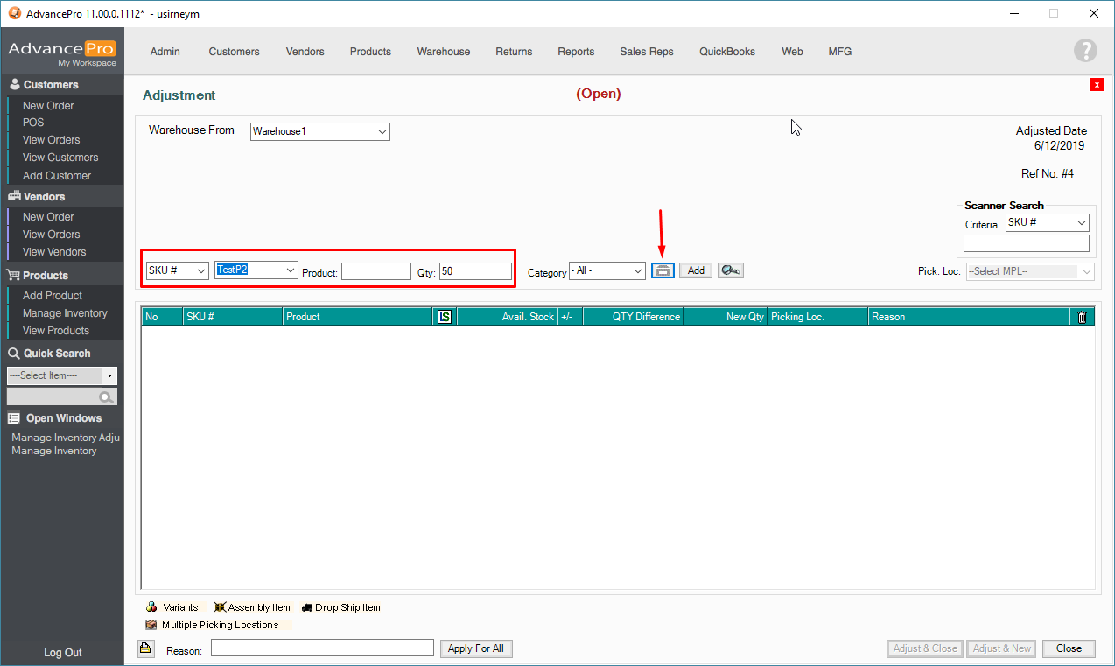Click the Add button
This screenshot has width=1115, height=666.
[x=695, y=270]
